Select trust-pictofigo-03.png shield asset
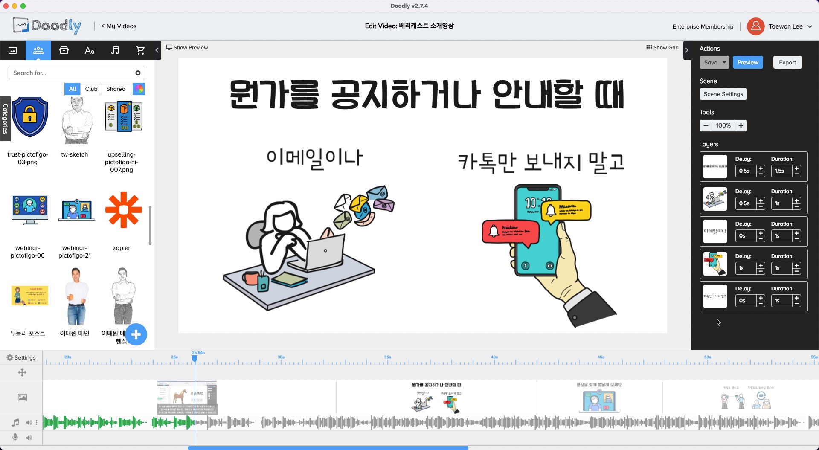The height and width of the screenshot is (450, 819). coord(29,117)
